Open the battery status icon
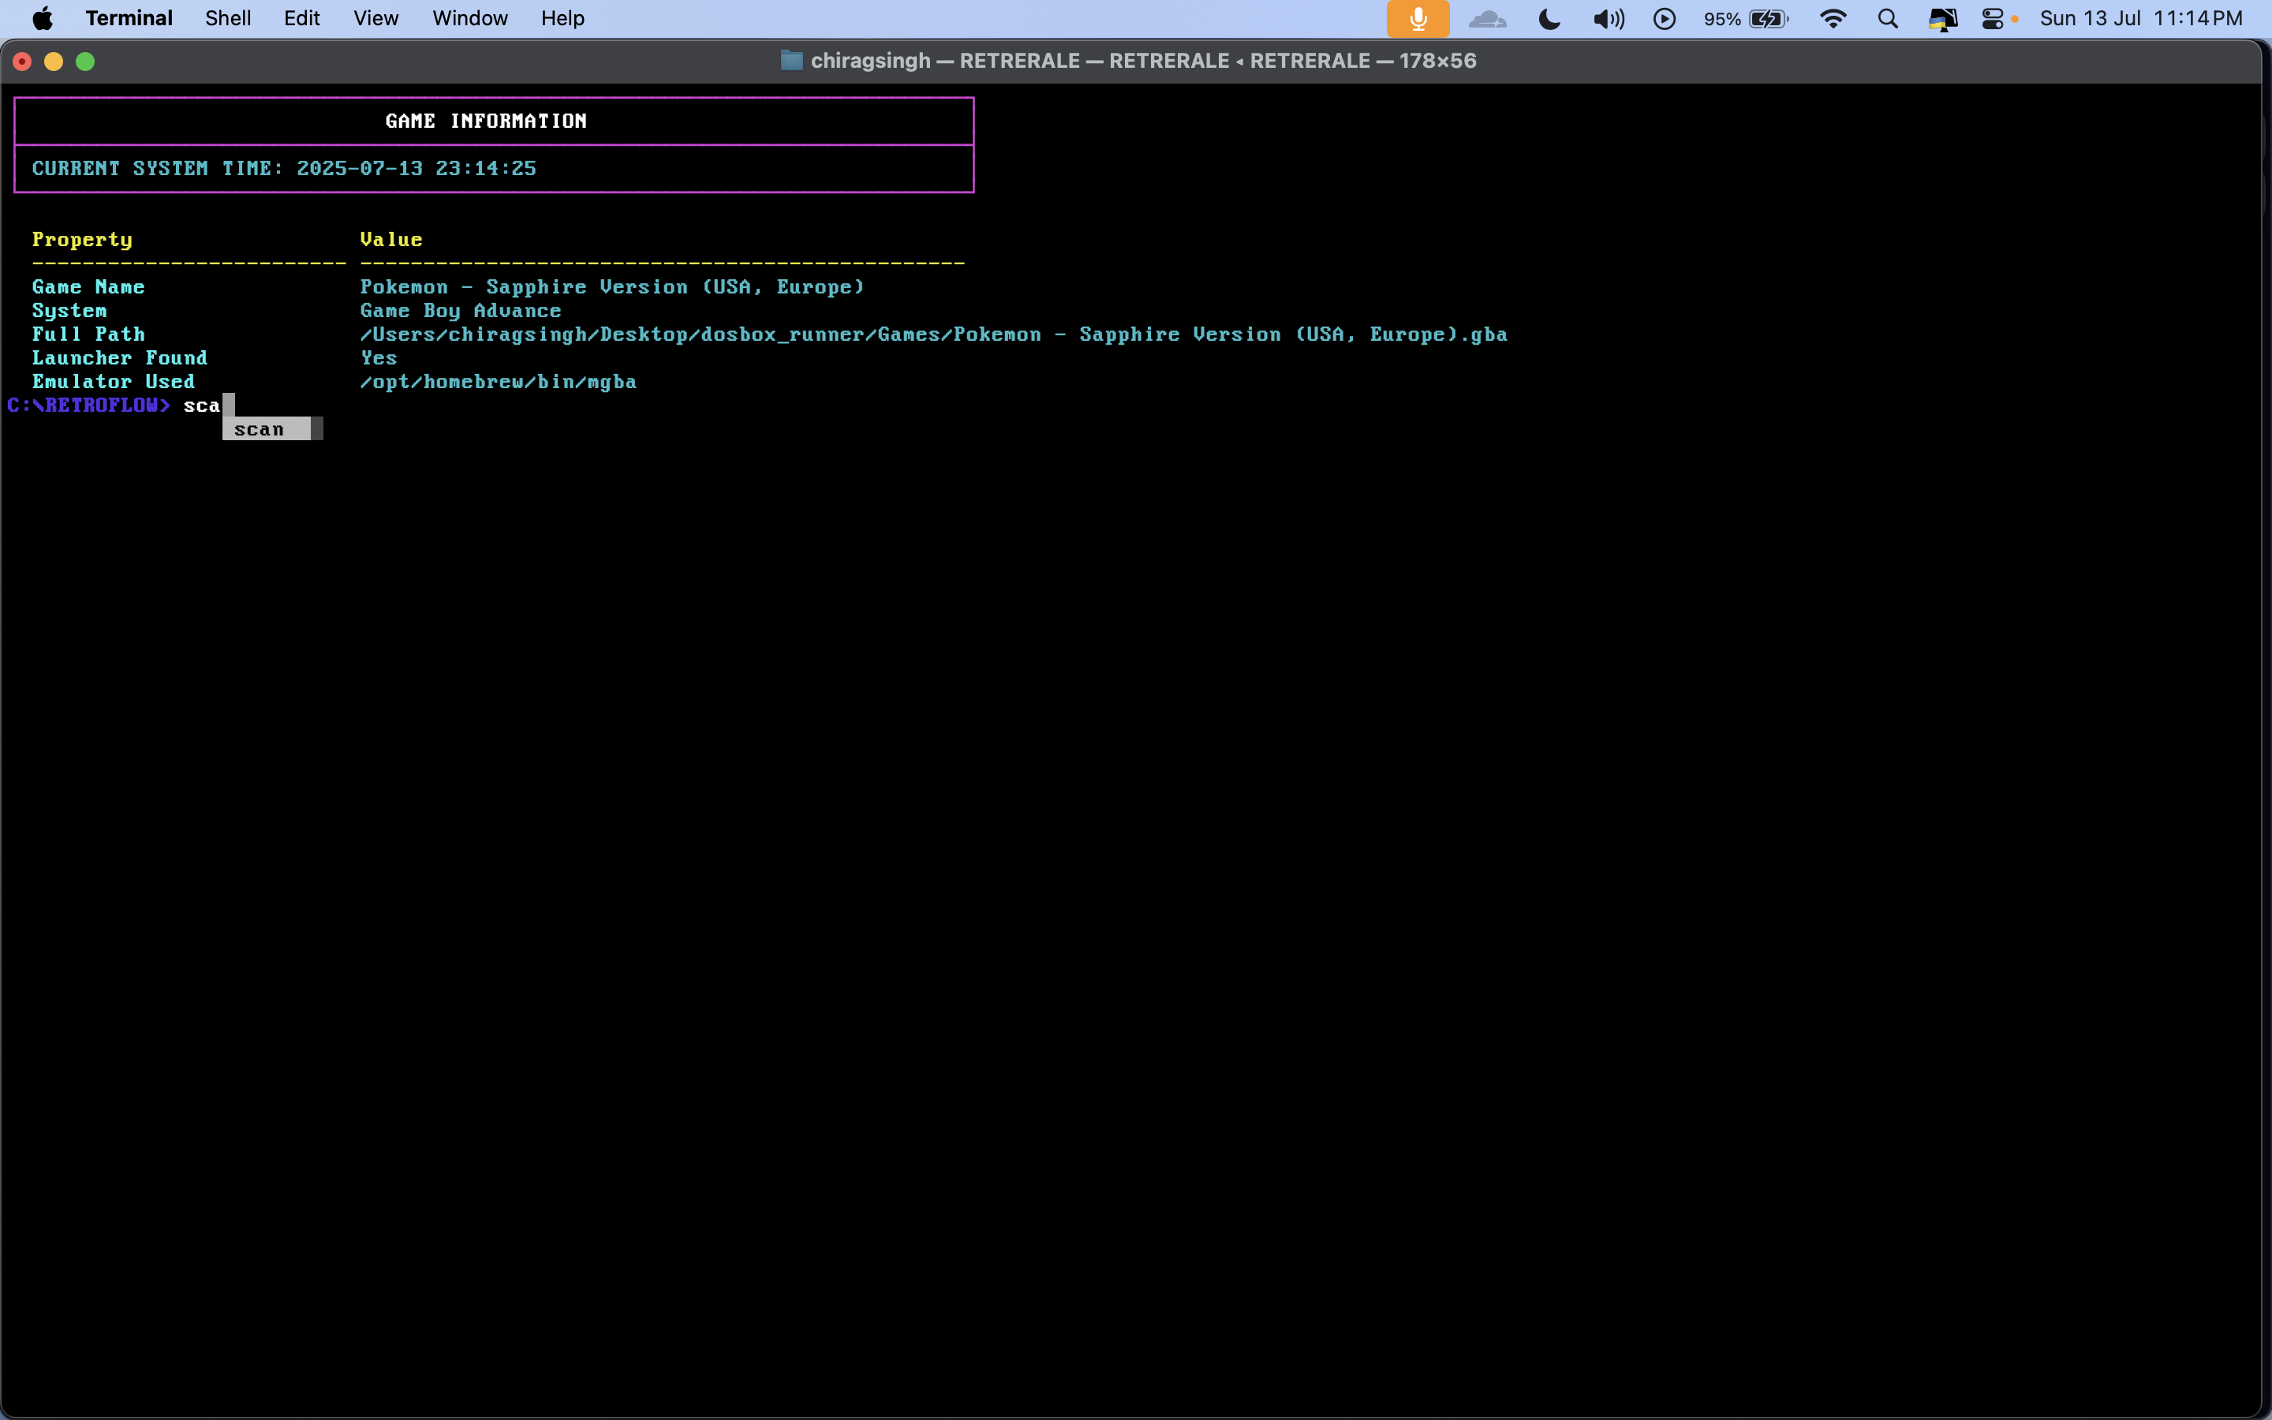2272x1420 pixels. 1768,19
